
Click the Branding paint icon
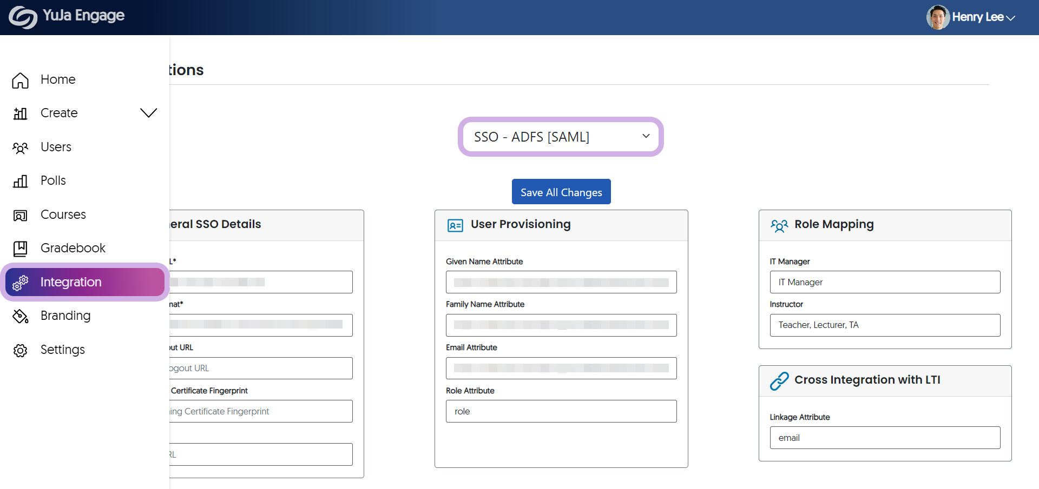(x=21, y=316)
